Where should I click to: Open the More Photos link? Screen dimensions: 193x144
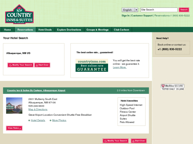click(59, 120)
